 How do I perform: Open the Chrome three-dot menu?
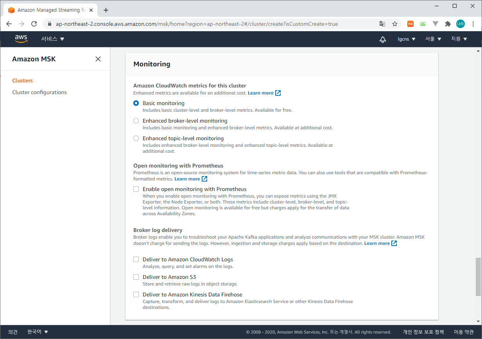(x=473, y=24)
